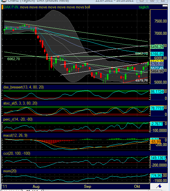
Task: Click the 78,7733 stochastic value tag
Action: 157,108
